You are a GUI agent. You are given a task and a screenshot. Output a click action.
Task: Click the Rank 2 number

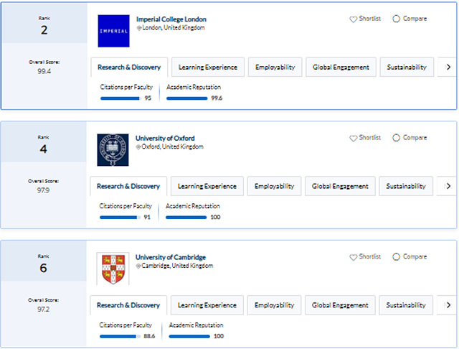(x=44, y=30)
